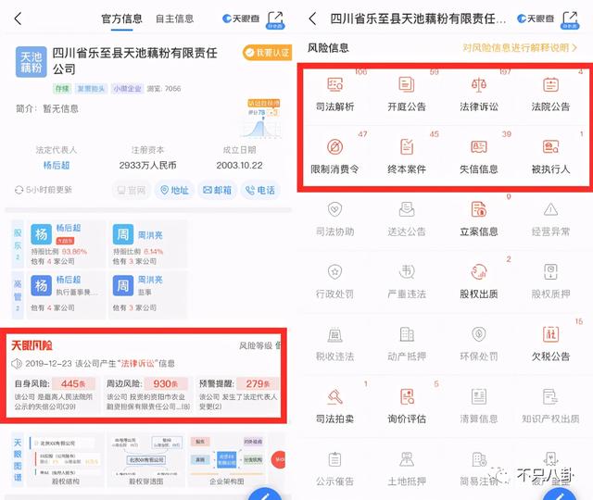Open 送达公告 risk item

pyautogui.click(x=407, y=219)
